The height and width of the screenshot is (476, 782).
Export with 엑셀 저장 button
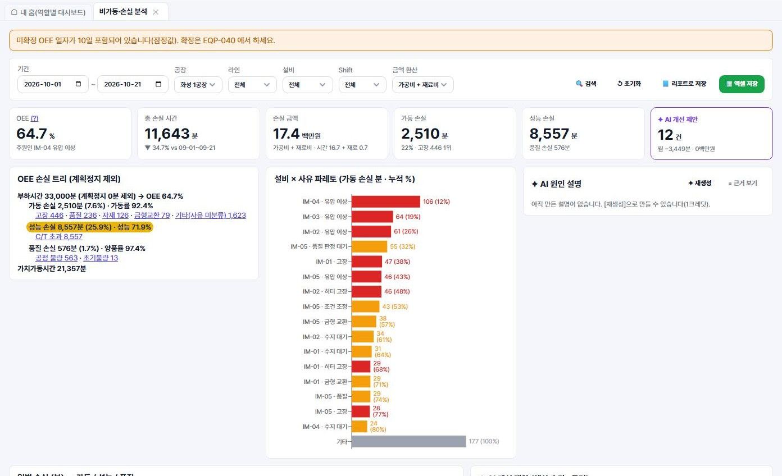(x=742, y=84)
